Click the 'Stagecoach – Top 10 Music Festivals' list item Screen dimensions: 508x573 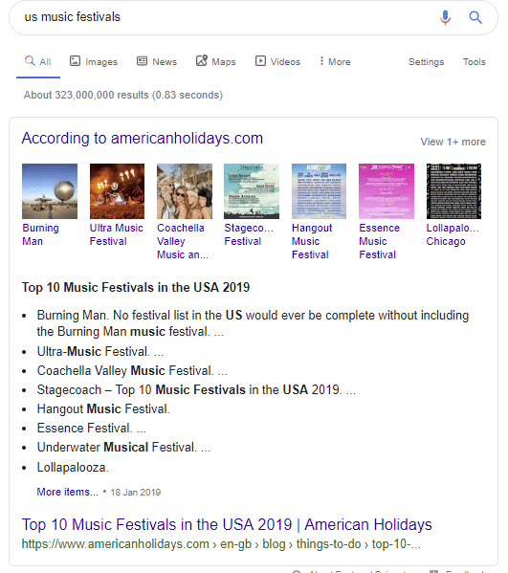[196, 390]
